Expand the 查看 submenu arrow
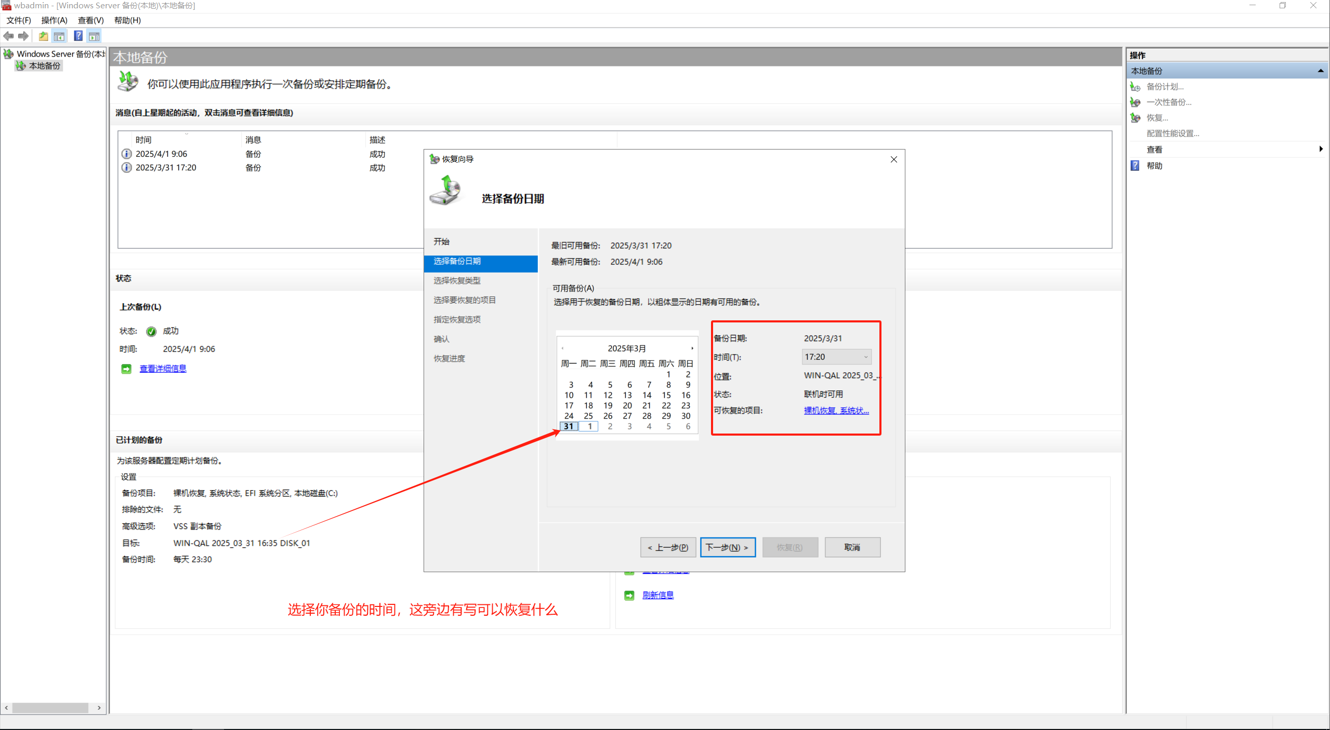Image resolution: width=1330 pixels, height=730 pixels. [x=1321, y=150]
